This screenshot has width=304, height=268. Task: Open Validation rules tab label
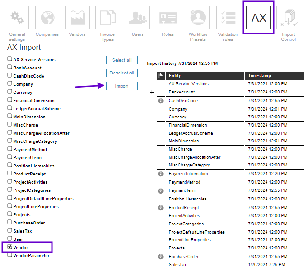[x=228, y=37]
